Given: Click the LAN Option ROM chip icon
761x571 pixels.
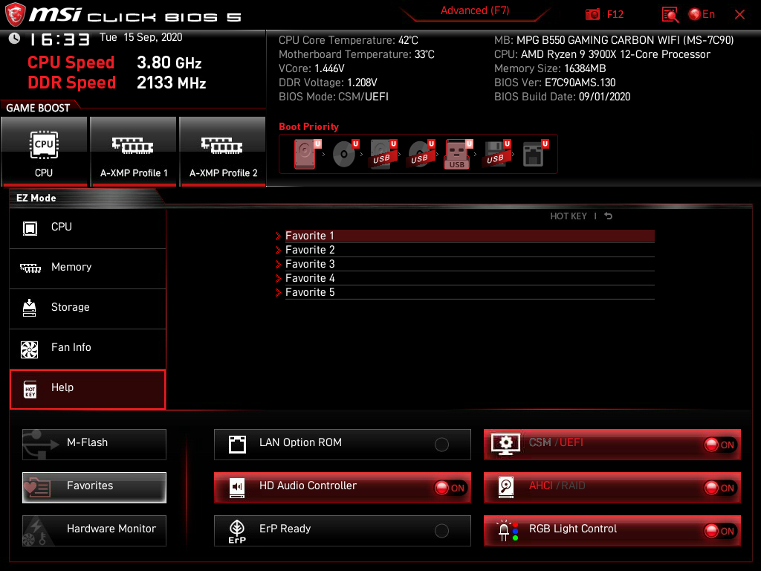Looking at the screenshot, I should point(237,445).
